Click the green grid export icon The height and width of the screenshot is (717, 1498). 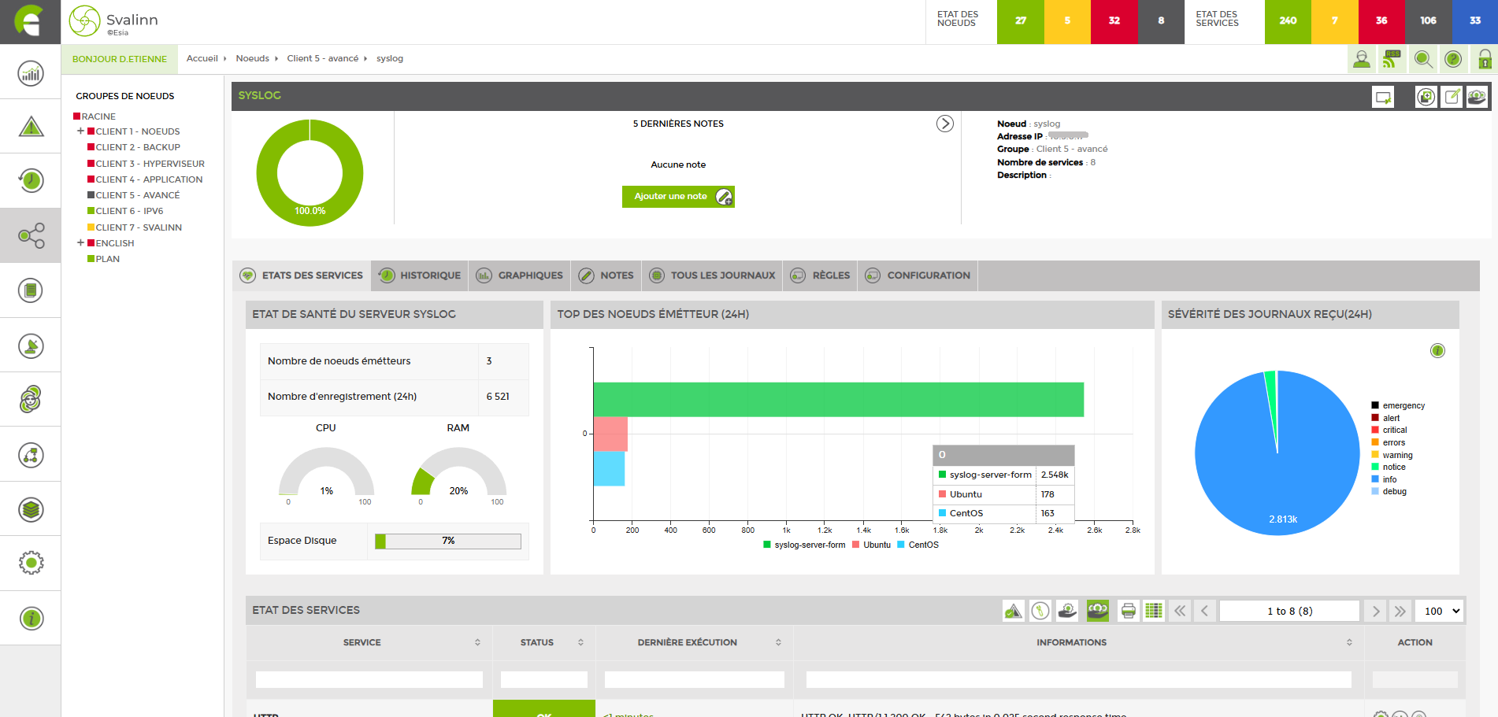1154,611
